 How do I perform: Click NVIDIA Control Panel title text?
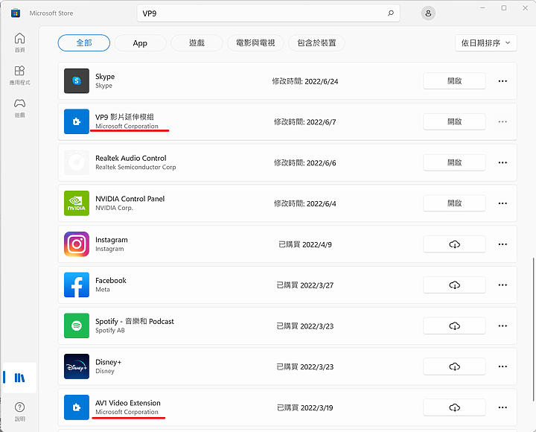[130, 199]
